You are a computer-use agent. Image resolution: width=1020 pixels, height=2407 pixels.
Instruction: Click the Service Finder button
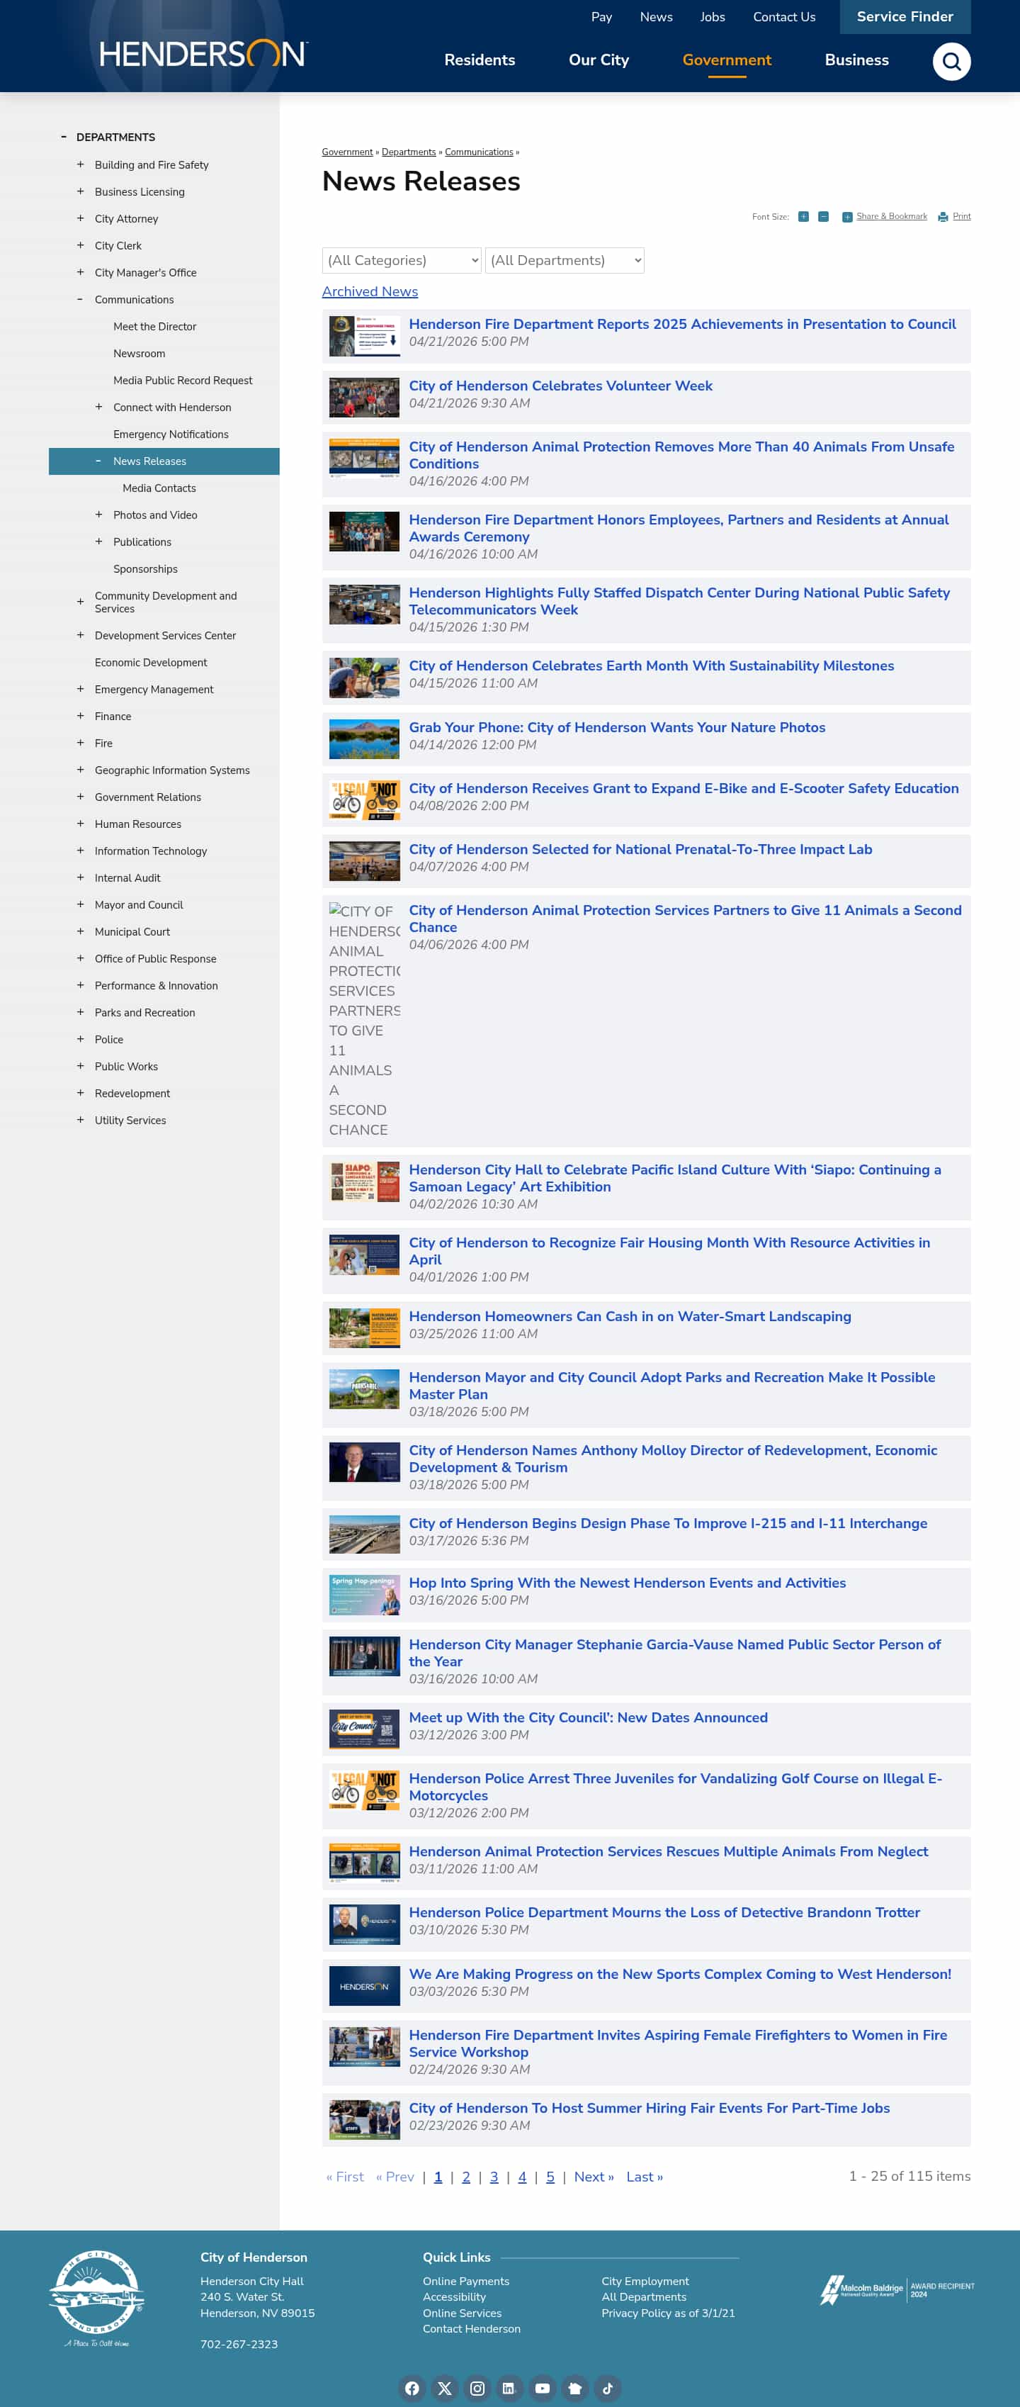905,17
